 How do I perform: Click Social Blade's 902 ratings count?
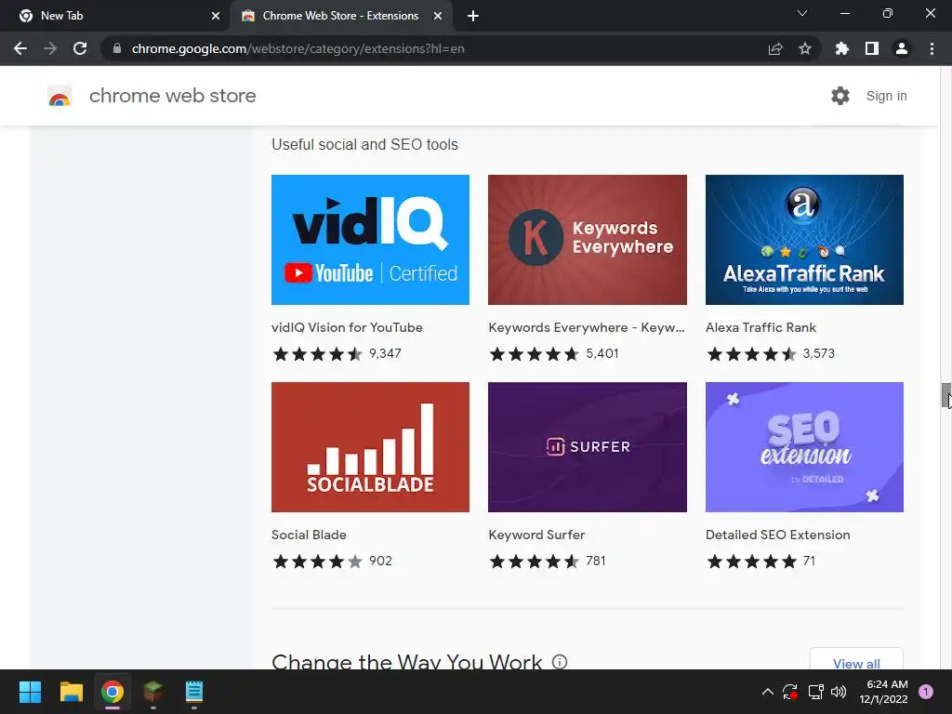[x=380, y=561]
